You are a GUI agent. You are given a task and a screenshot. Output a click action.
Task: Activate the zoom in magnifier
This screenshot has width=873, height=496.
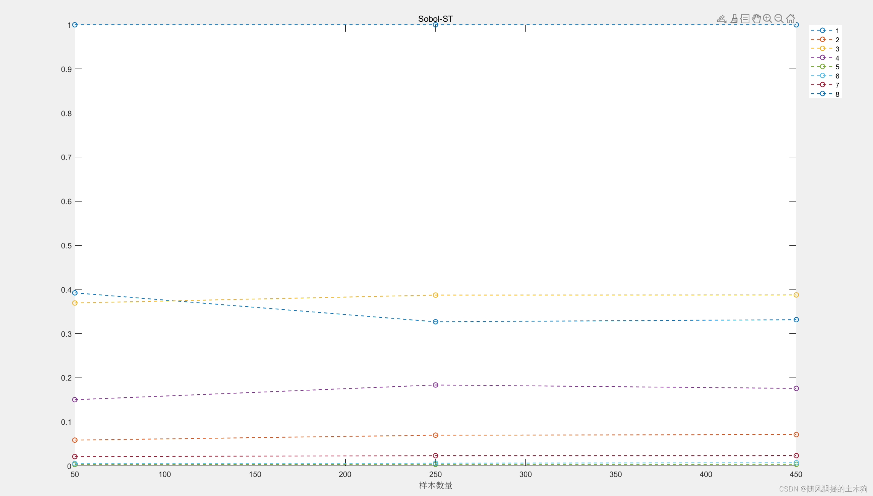(x=768, y=19)
